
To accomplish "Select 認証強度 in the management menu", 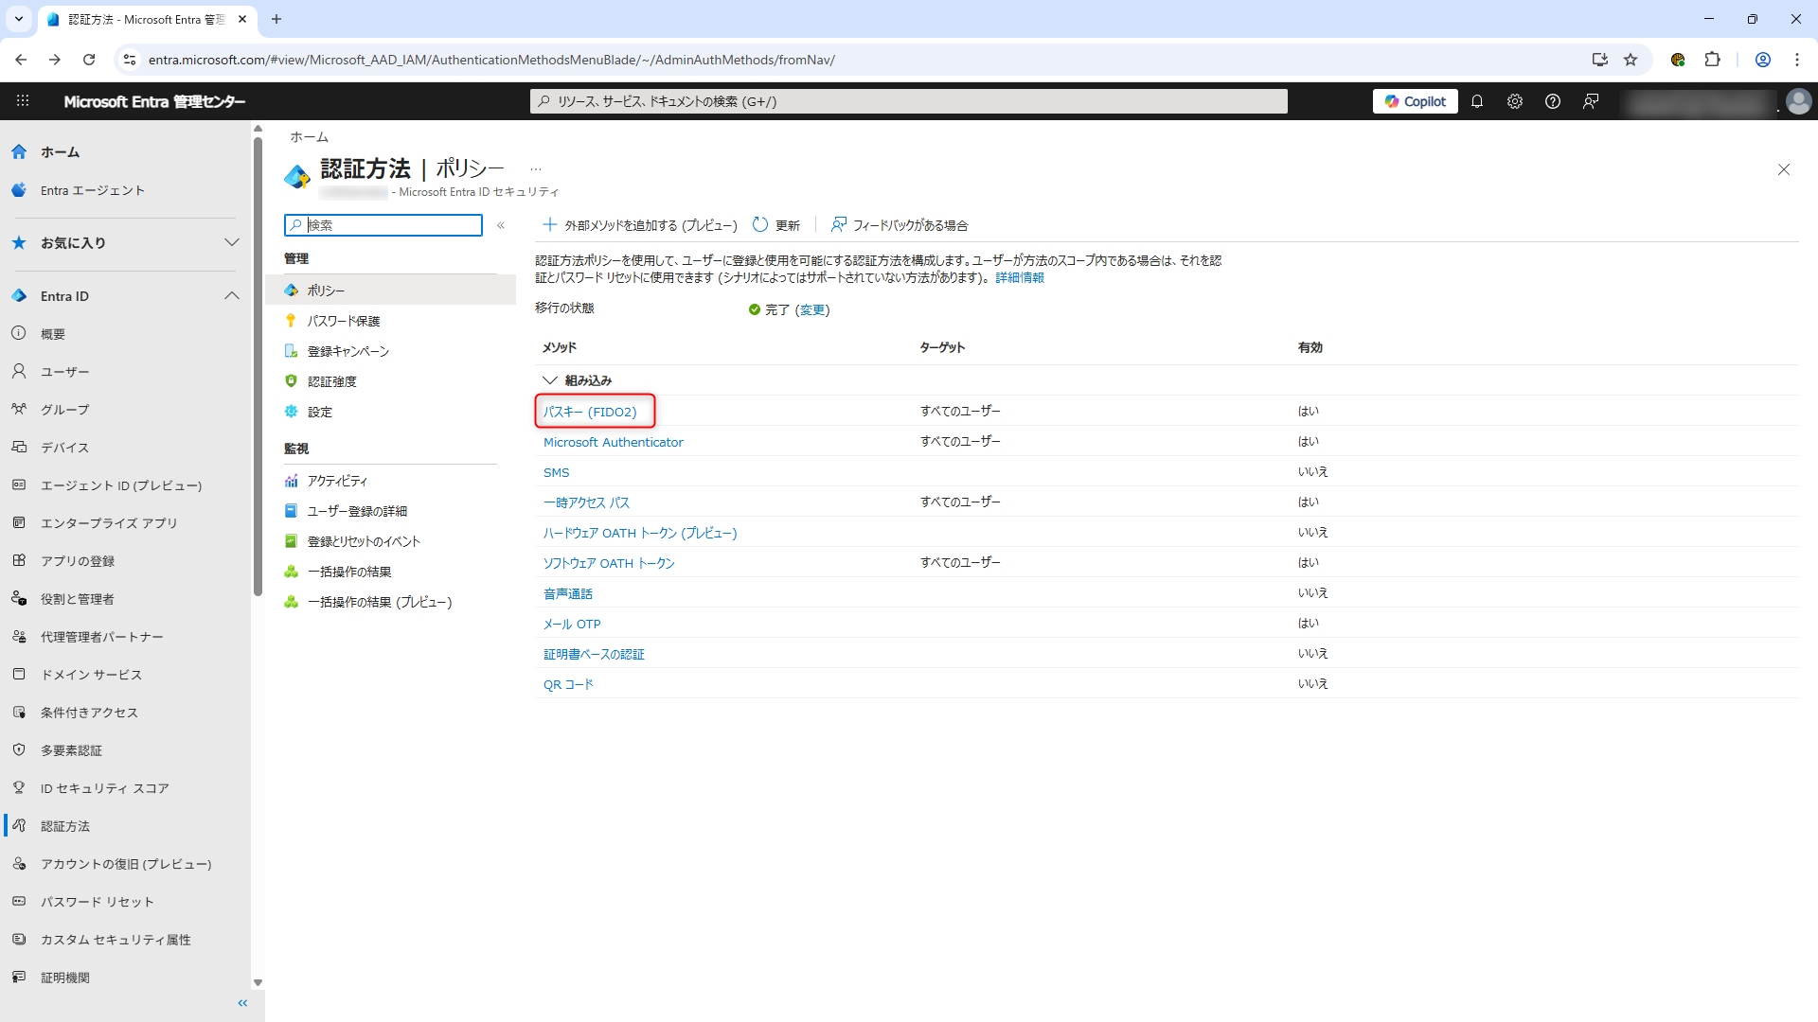I will [x=331, y=381].
